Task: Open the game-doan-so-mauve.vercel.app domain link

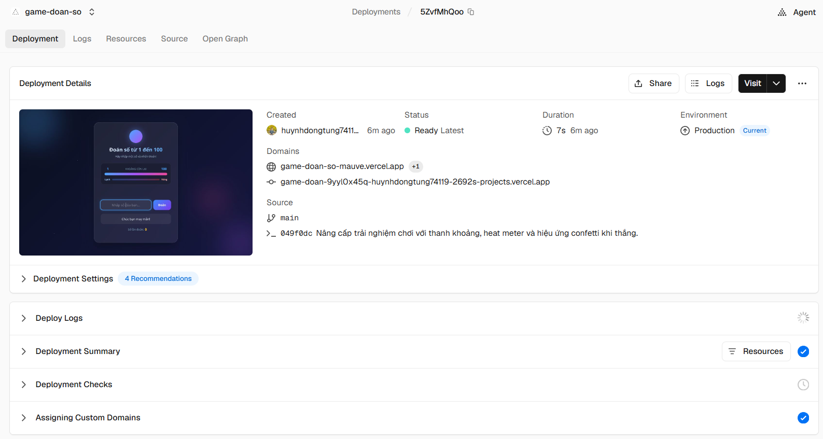Action: point(342,166)
